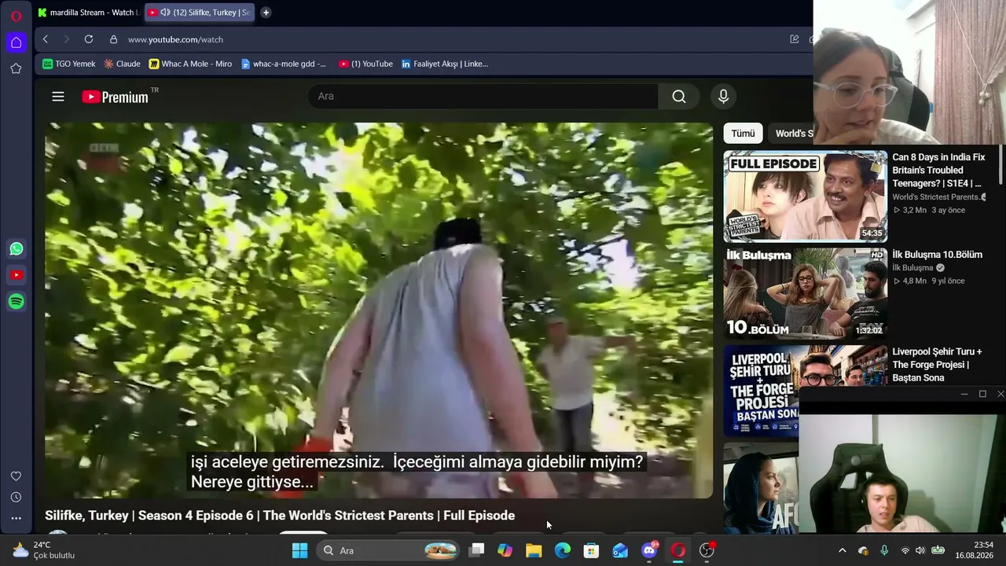The width and height of the screenshot is (1006, 566).
Task: Open network Wi-Fi tray settings
Action: pyautogui.click(x=905, y=550)
